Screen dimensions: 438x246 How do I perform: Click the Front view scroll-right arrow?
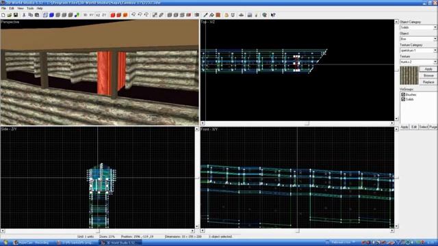pyautogui.click(x=392, y=231)
